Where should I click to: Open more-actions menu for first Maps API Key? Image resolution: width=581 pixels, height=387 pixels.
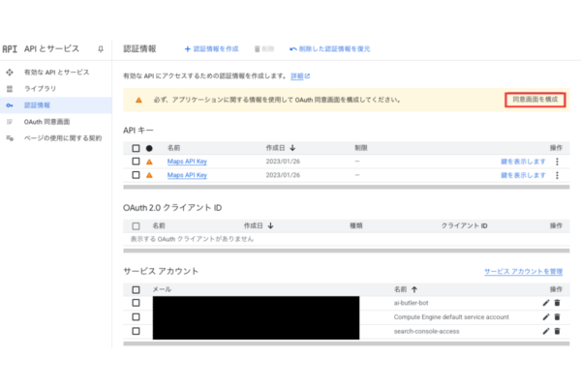[x=557, y=162]
